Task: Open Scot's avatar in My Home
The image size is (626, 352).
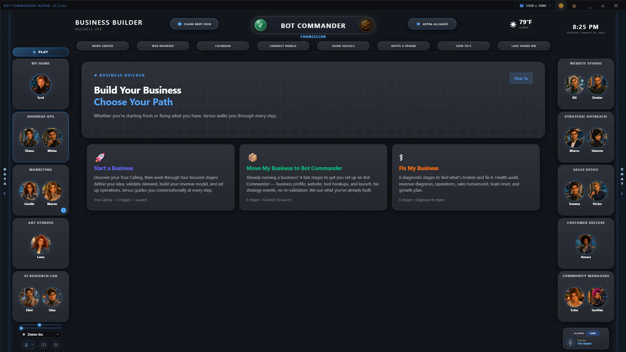Action: pos(41,85)
